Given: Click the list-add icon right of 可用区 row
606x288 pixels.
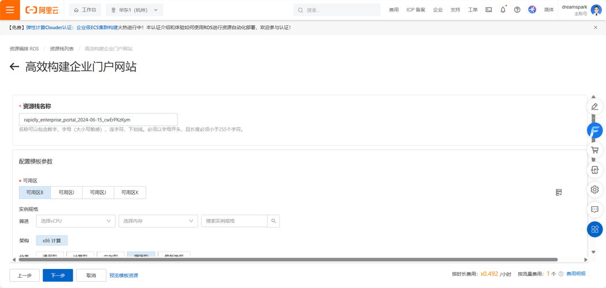Looking at the screenshot, I should pos(558,192).
